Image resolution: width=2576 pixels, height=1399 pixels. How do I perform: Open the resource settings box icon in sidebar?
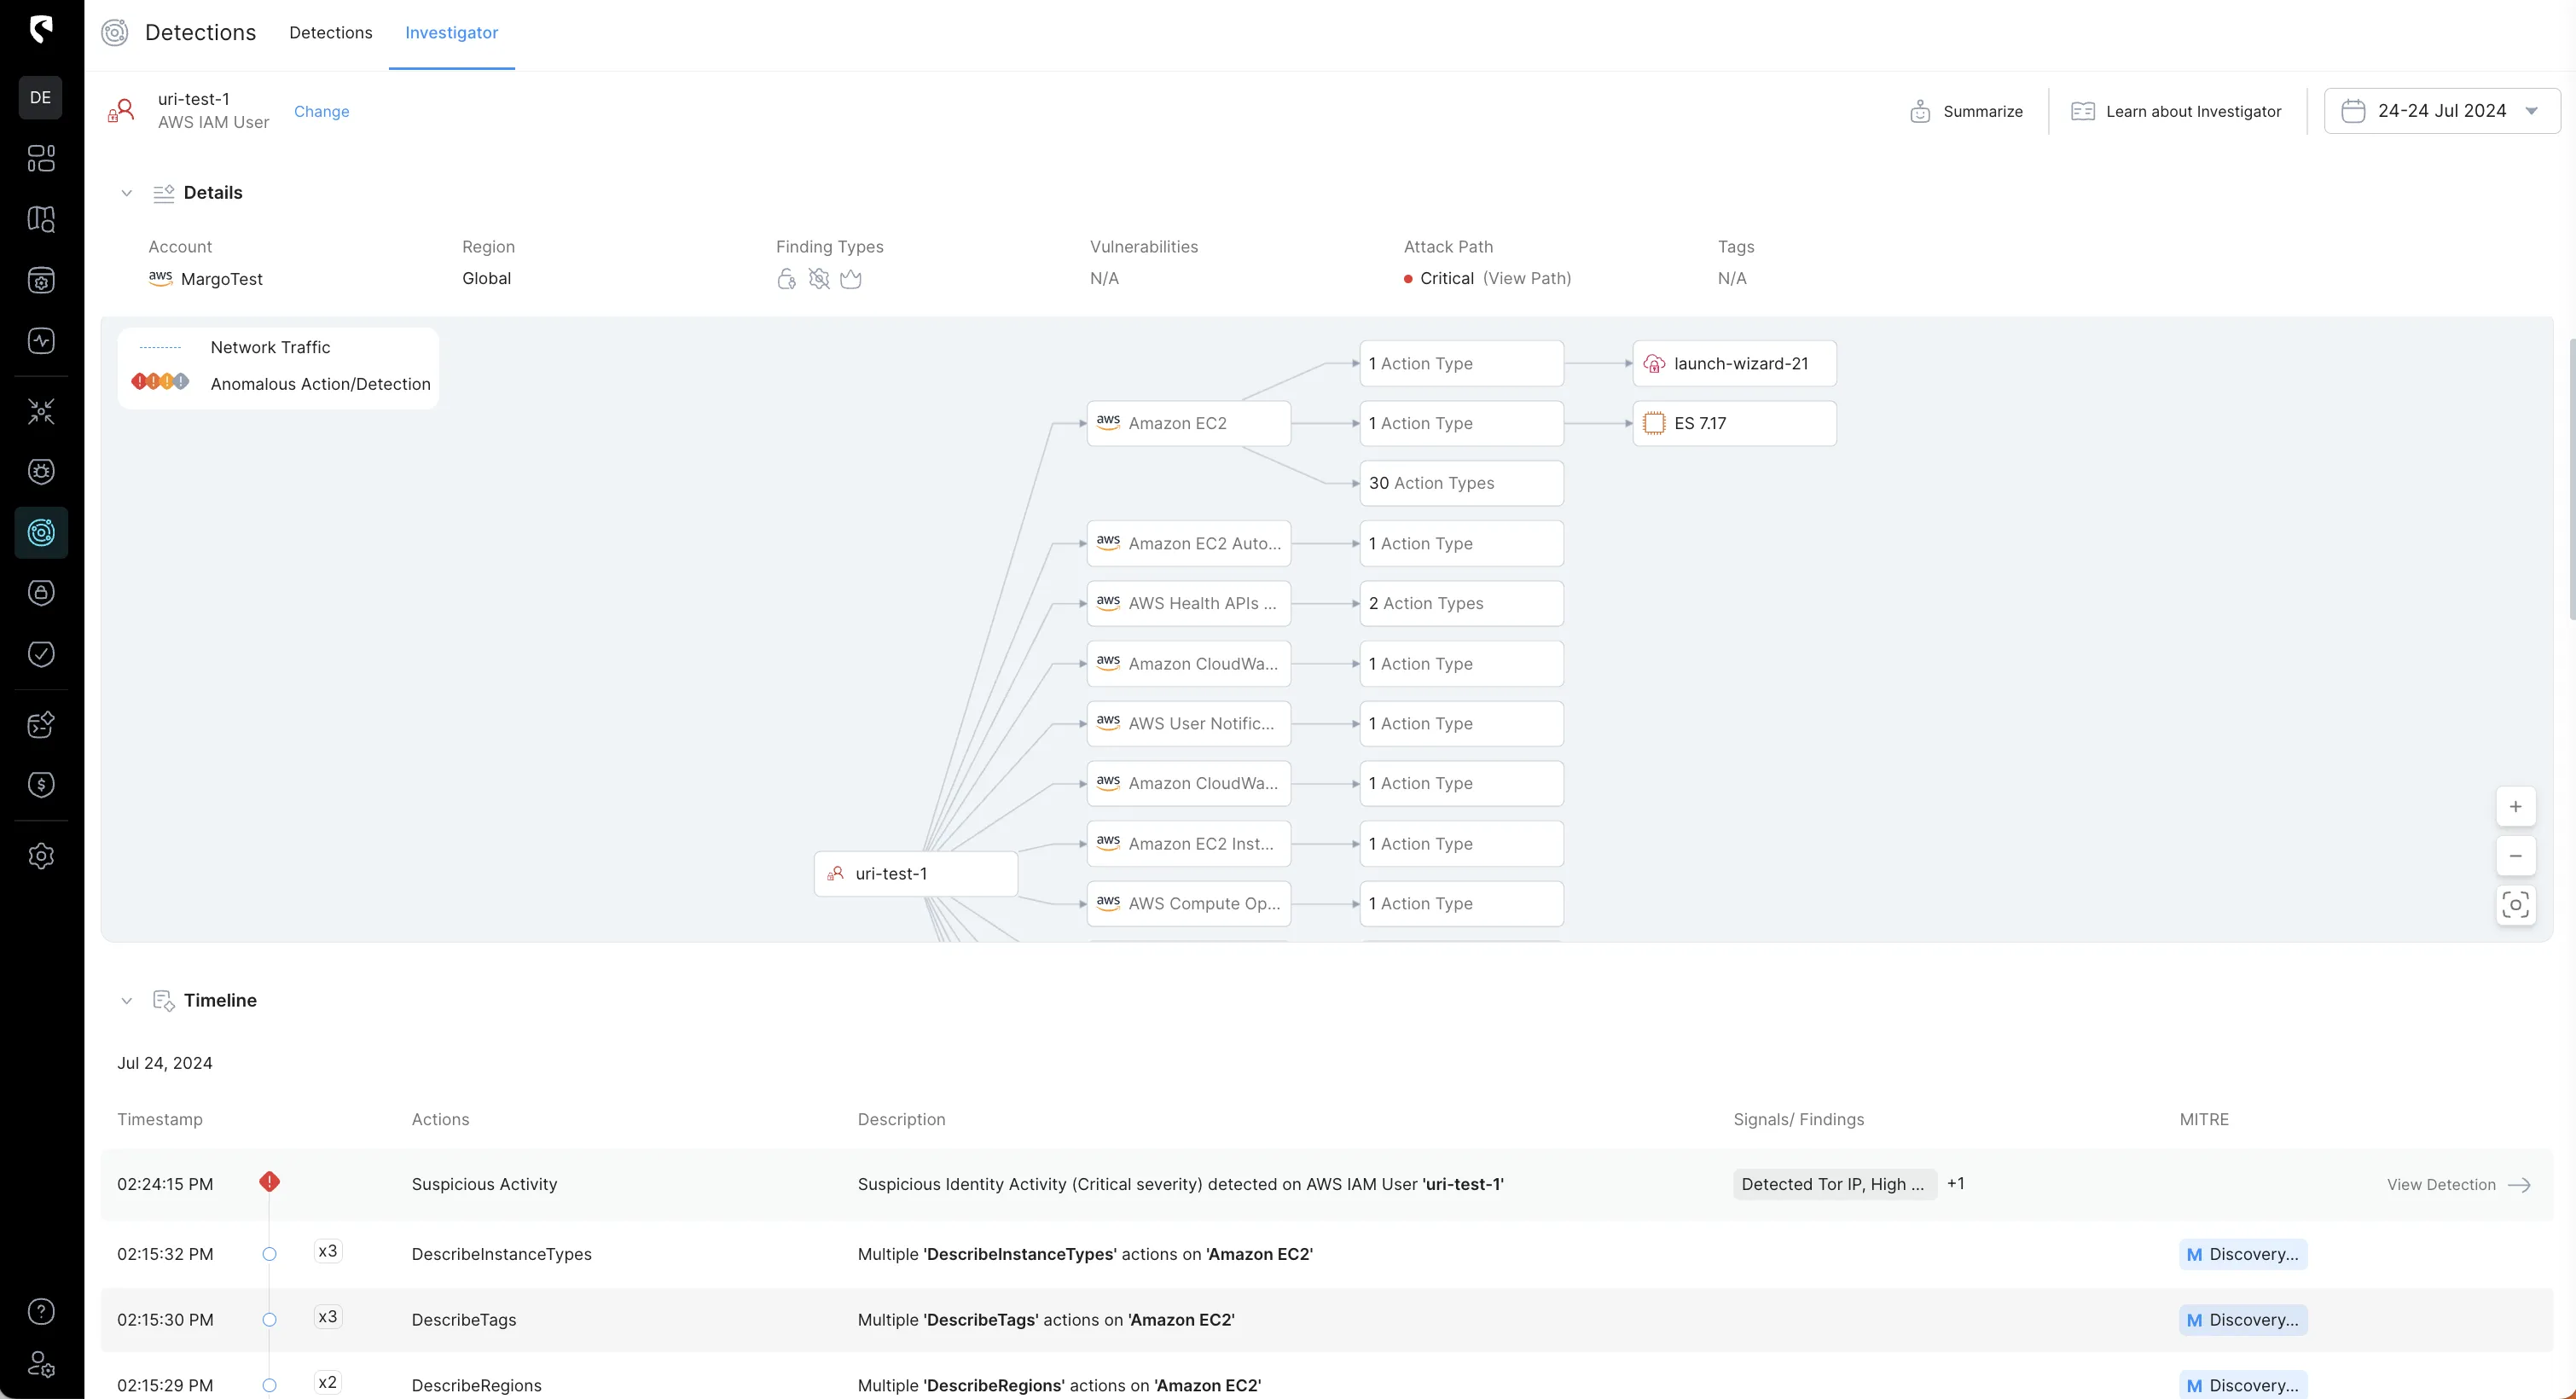click(x=41, y=281)
